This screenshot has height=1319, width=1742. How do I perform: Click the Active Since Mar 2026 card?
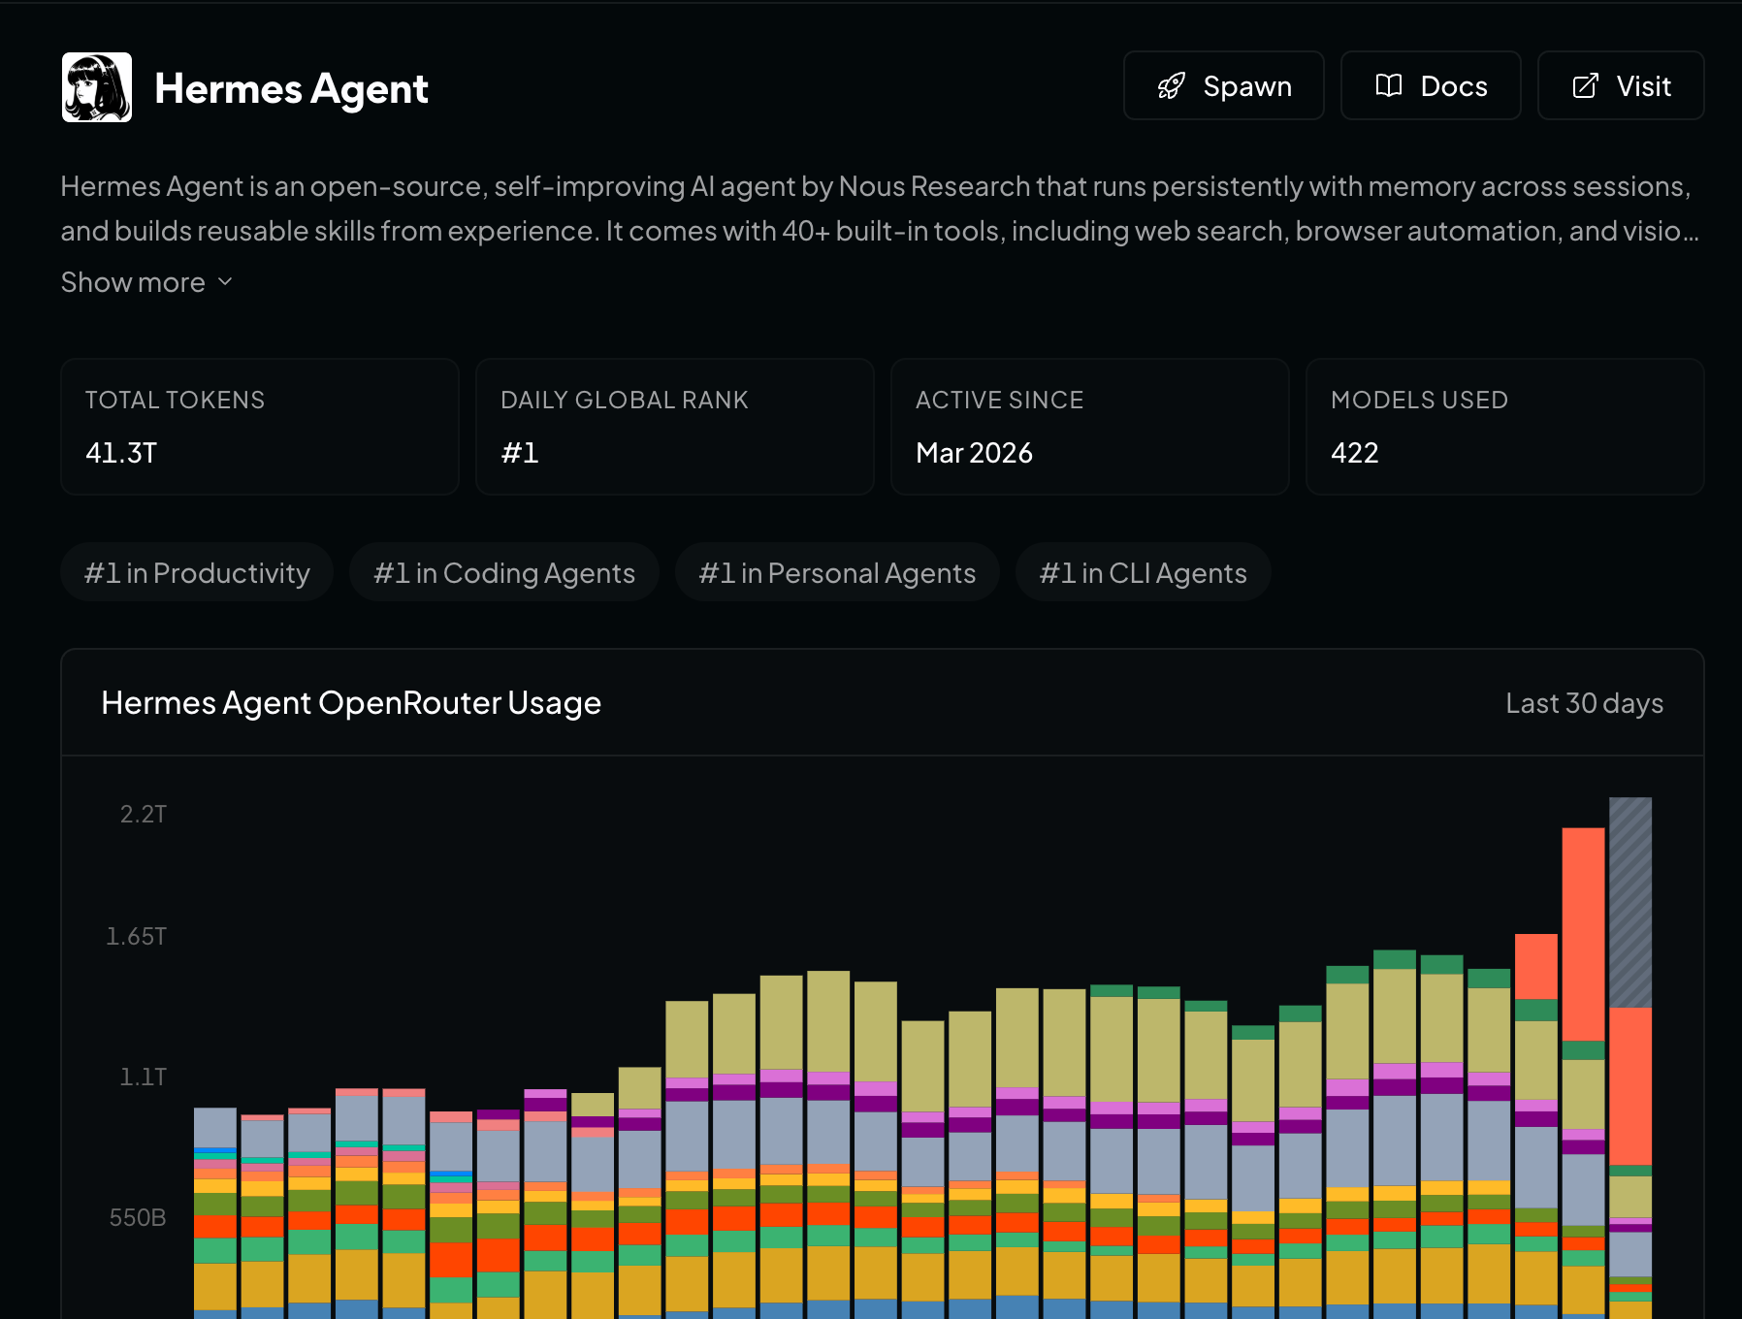point(1090,427)
